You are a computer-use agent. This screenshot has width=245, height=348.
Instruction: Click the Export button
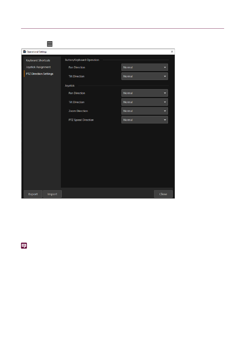[33, 194]
